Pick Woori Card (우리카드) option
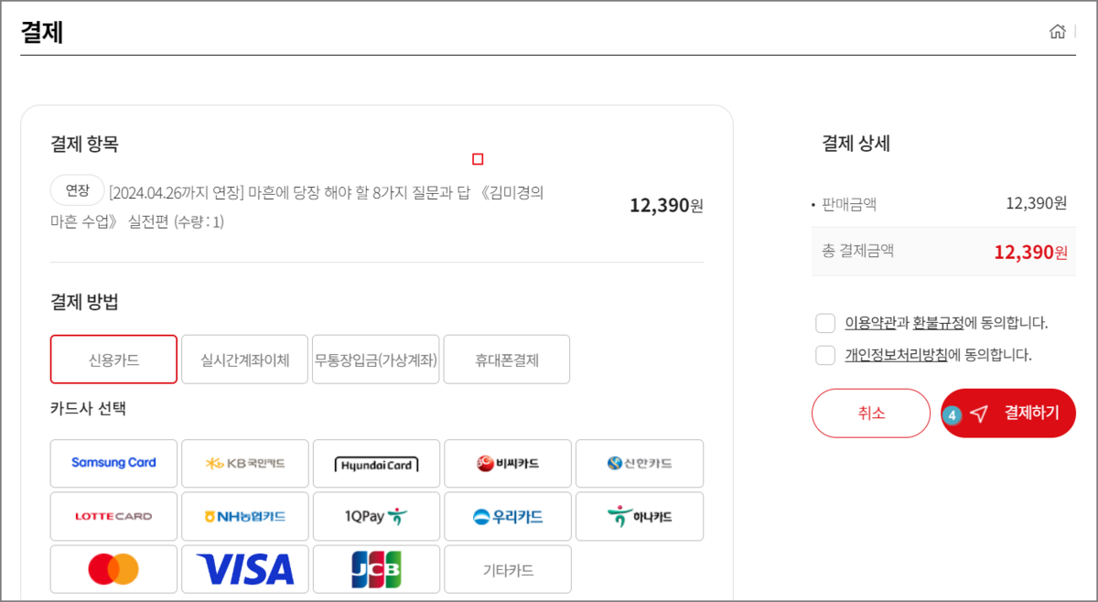 pyautogui.click(x=508, y=516)
